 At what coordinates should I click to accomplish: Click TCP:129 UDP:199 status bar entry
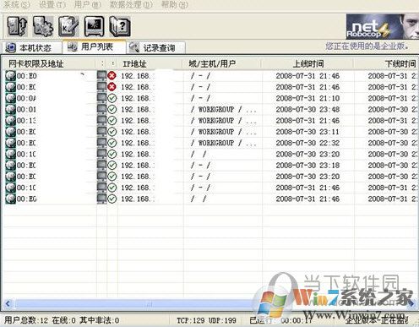click(x=206, y=320)
